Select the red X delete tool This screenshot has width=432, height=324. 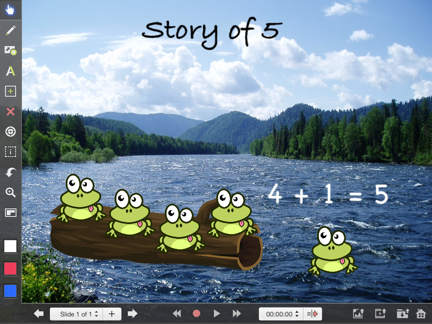click(11, 111)
